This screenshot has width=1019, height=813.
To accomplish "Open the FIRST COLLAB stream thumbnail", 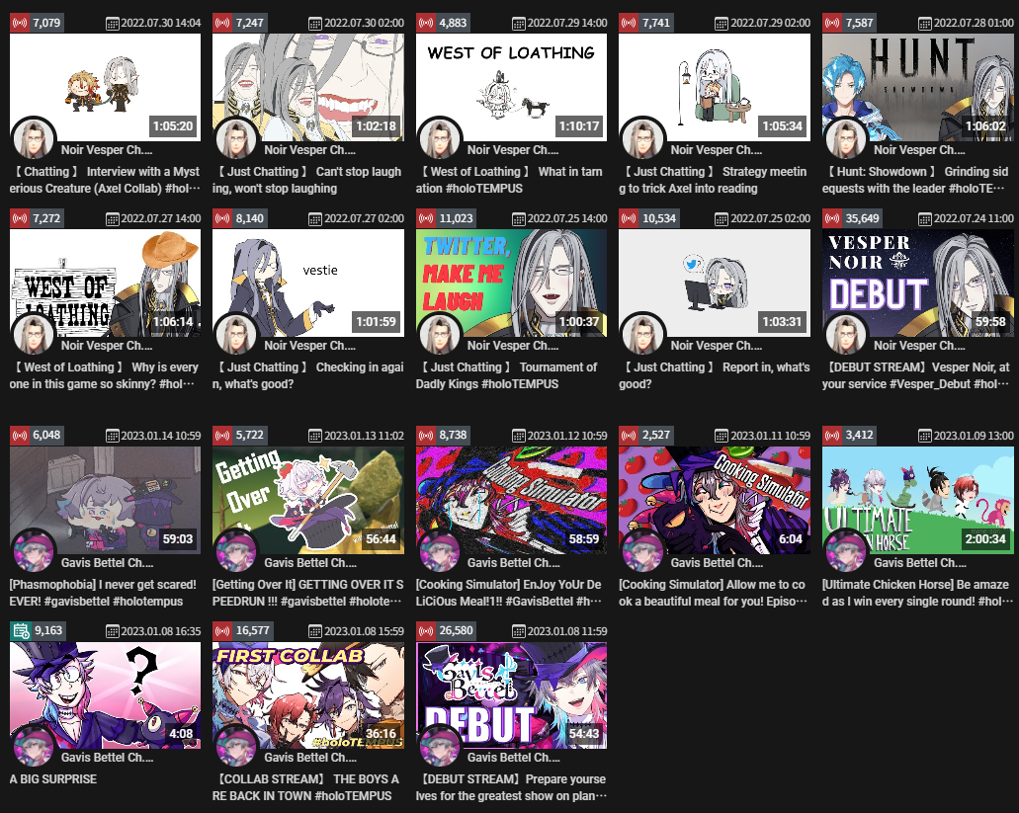I will (308, 695).
